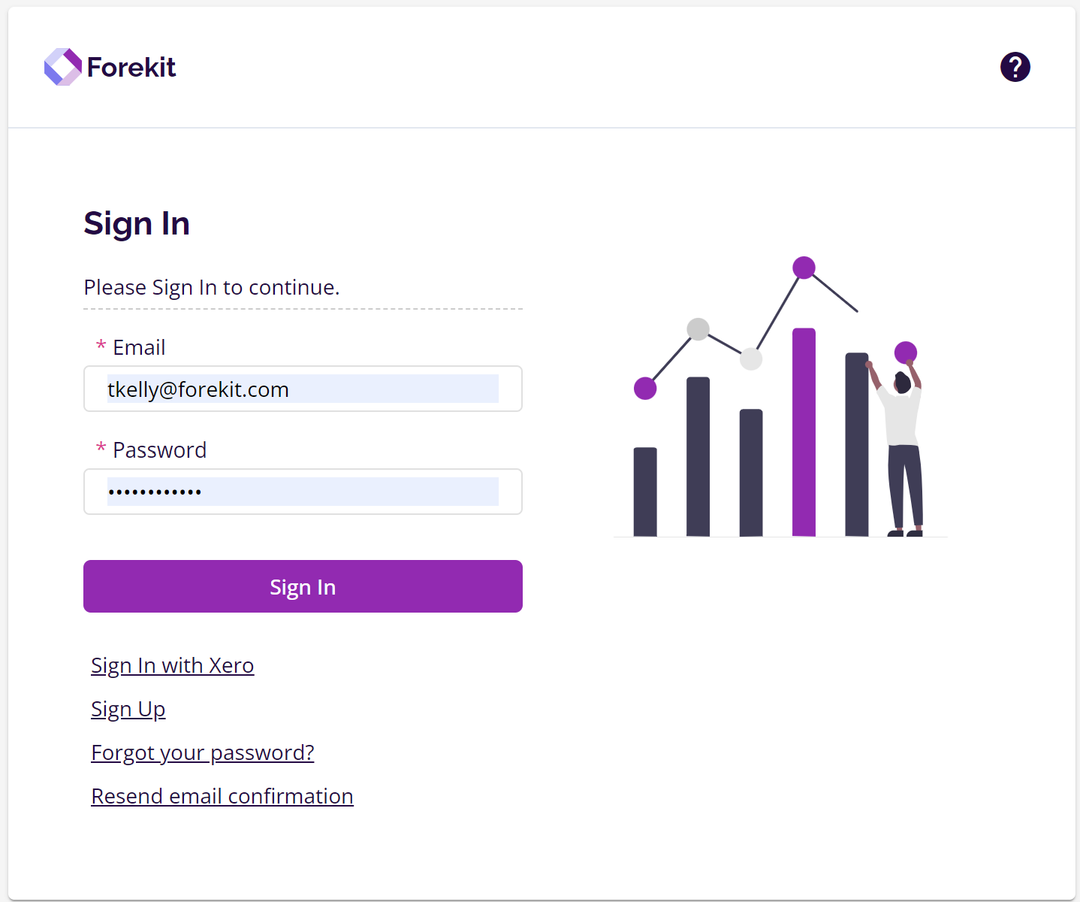Click the Forekit wordmark text
The height and width of the screenshot is (902, 1080).
pyautogui.click(x=131, y=68)
